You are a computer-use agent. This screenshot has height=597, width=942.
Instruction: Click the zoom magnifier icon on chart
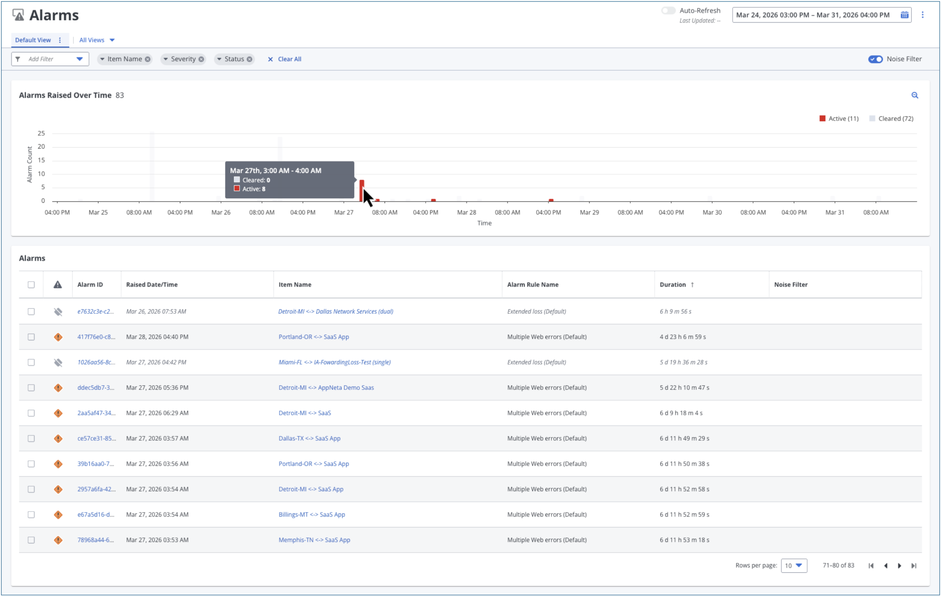tap(914, 95)
